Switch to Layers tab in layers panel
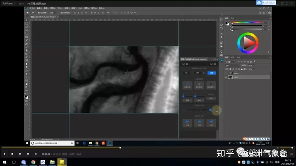This screenshot has height=166, width=296. [227, 57]
